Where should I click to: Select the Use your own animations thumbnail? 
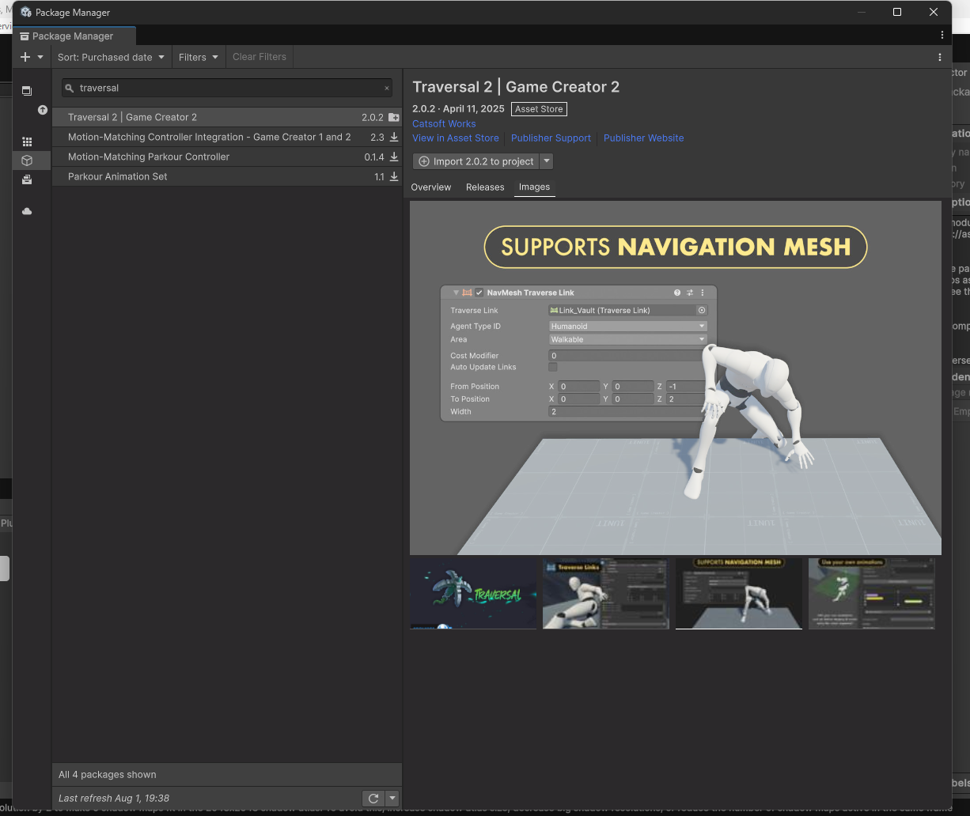(872, 594)
